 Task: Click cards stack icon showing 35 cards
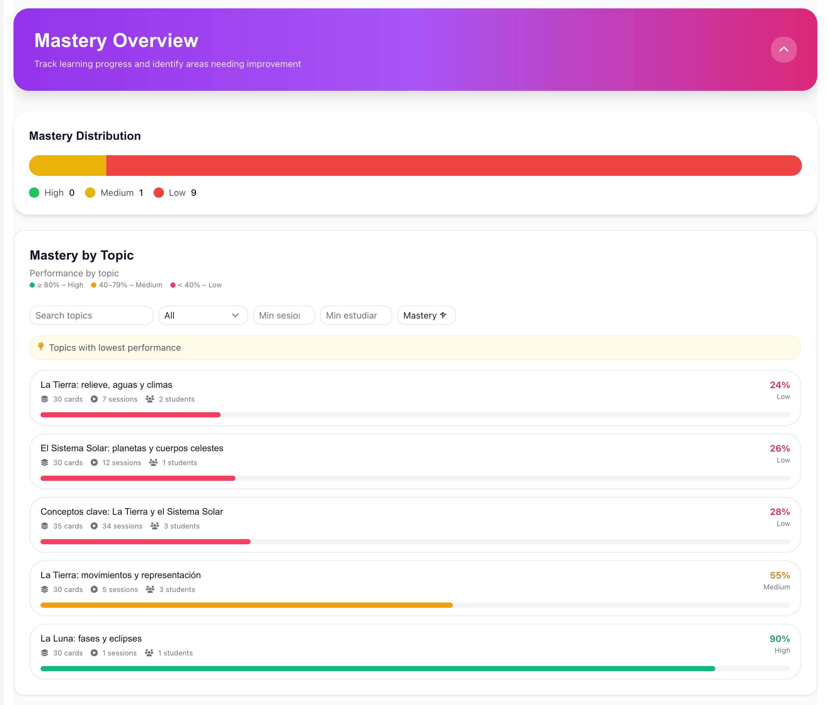(44, 526)
